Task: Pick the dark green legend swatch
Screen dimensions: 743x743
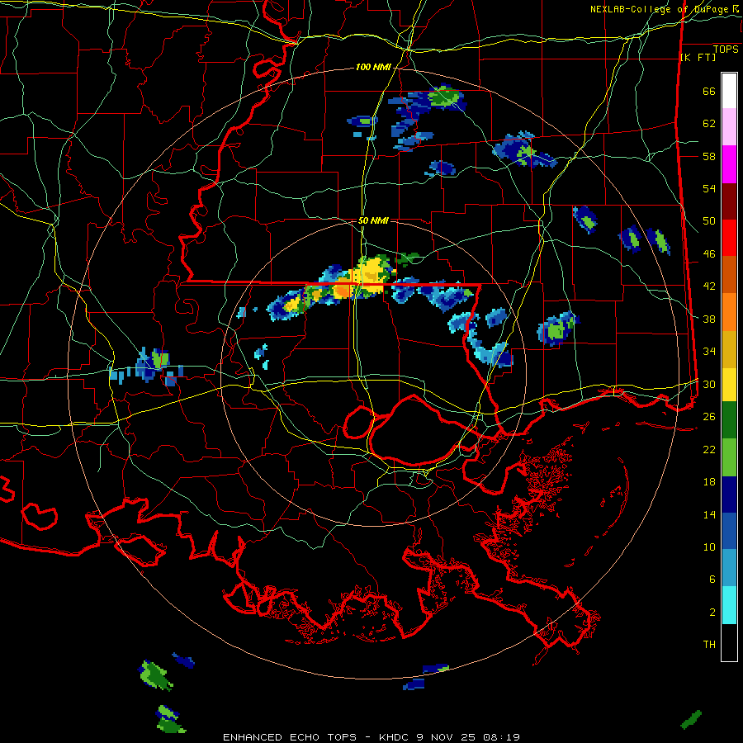Action: pyautogui.click(x=729, y=420)
